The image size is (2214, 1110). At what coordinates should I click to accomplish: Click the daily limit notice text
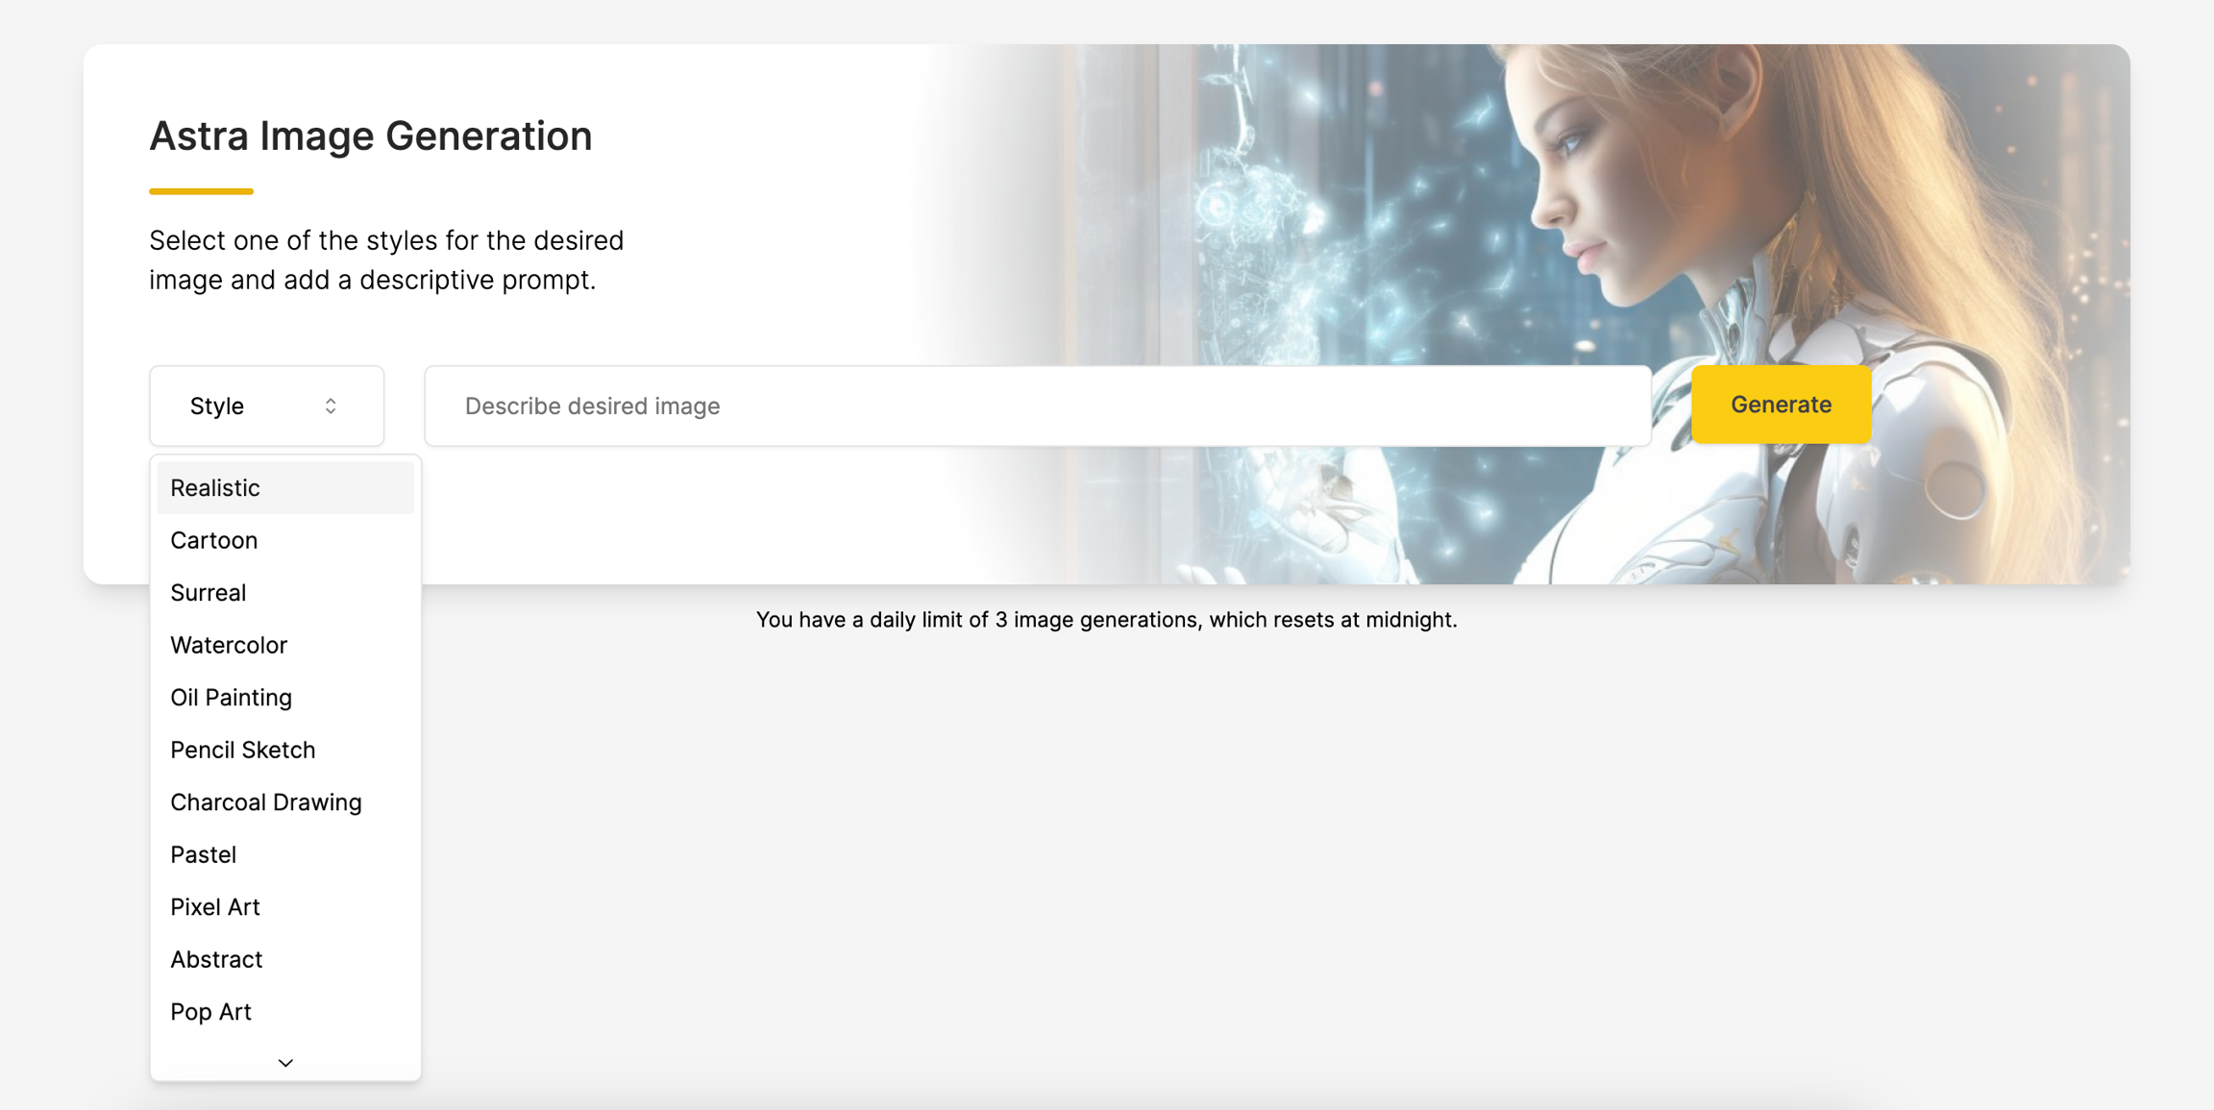click(x=1106, y=620)
